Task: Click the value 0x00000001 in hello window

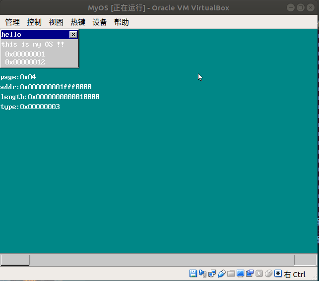Action: [25, 54]
